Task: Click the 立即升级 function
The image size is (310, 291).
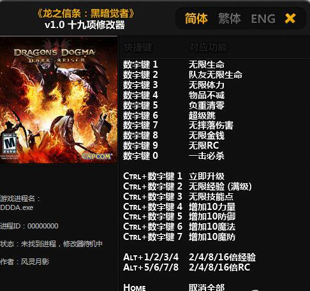Action: 207,176
